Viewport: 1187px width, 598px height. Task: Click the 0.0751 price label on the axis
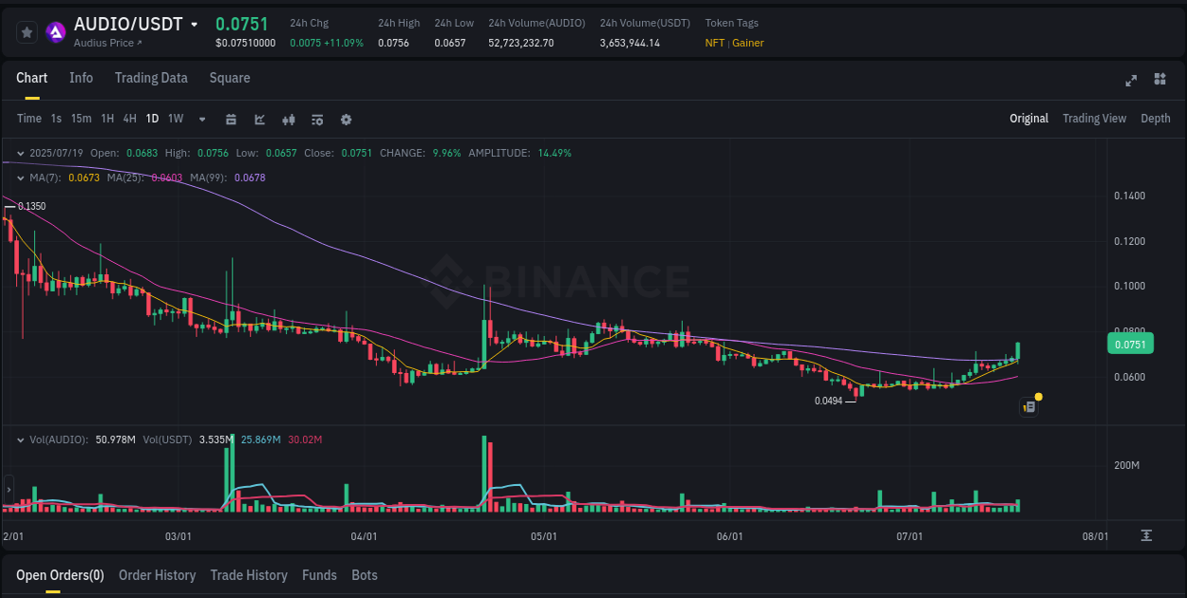pyautogui.click(x=1130, y=344)
